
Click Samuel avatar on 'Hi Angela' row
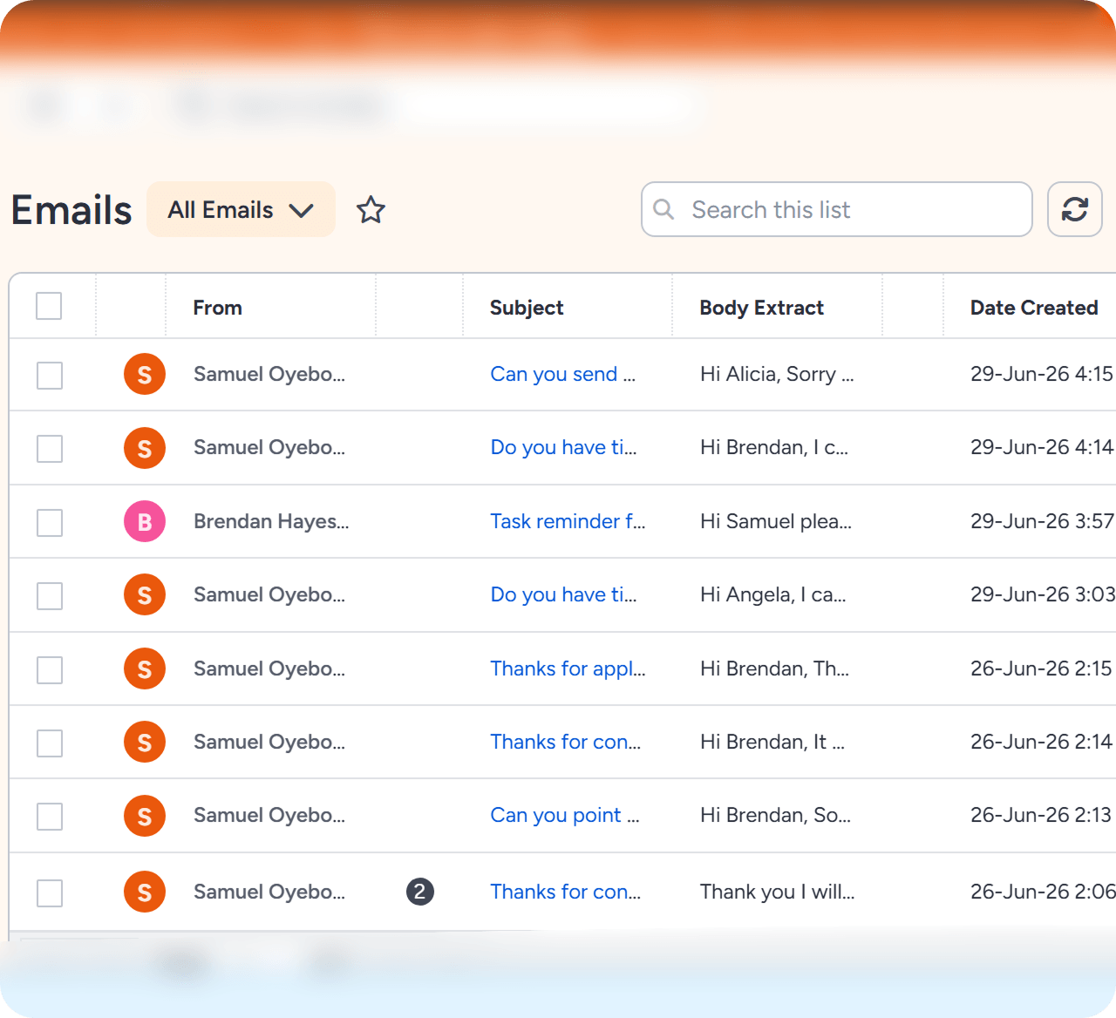pyautogui.click(x=145, y=594)
